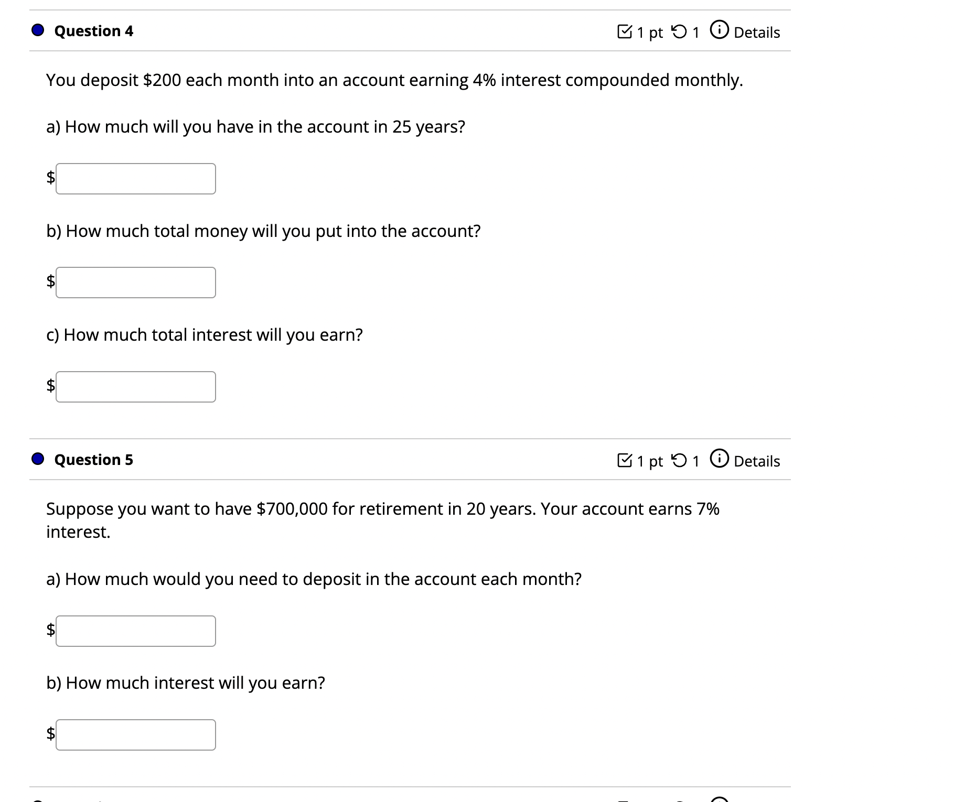Select the Question 4 heading

coord(93,31)
